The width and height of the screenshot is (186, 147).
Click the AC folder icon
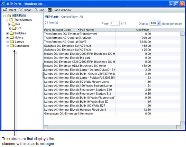13,24
